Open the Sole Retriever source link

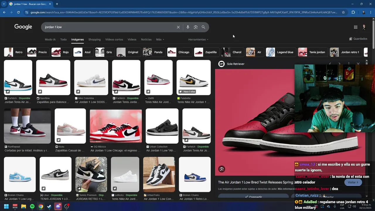[x=231, y=64]
